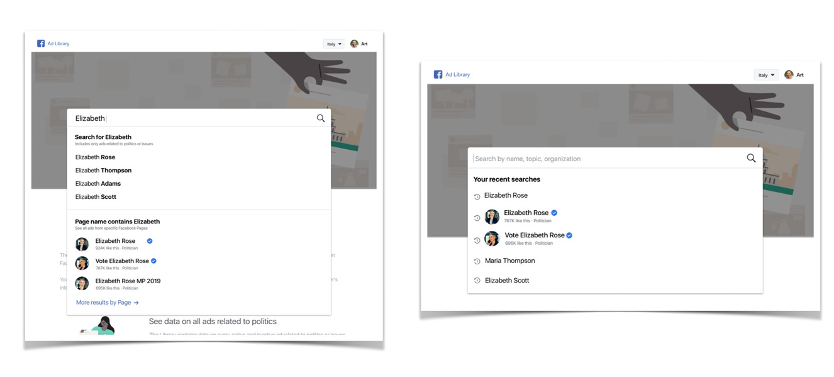Open More results by Page link
The width and height of the screenshot is (834, 377).
(x=107, y=303)
